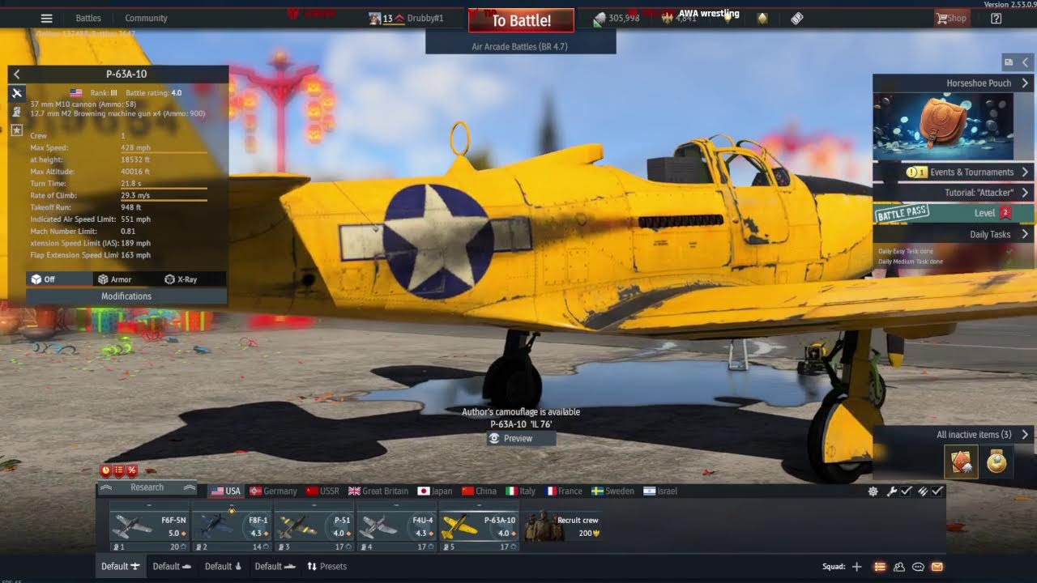1037x583 pixels.
Task: Select the F4U-4 crew slot
Action: (397, 526)
